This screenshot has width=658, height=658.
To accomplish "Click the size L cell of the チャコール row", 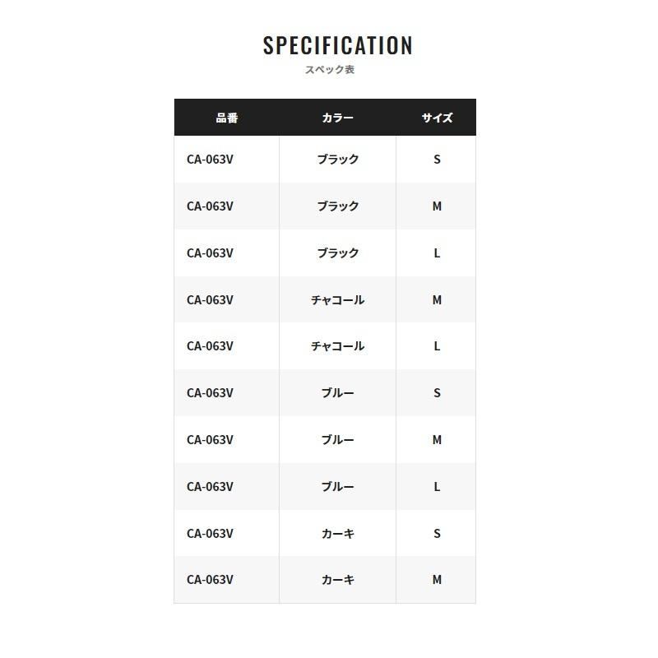I will point(437,346).
